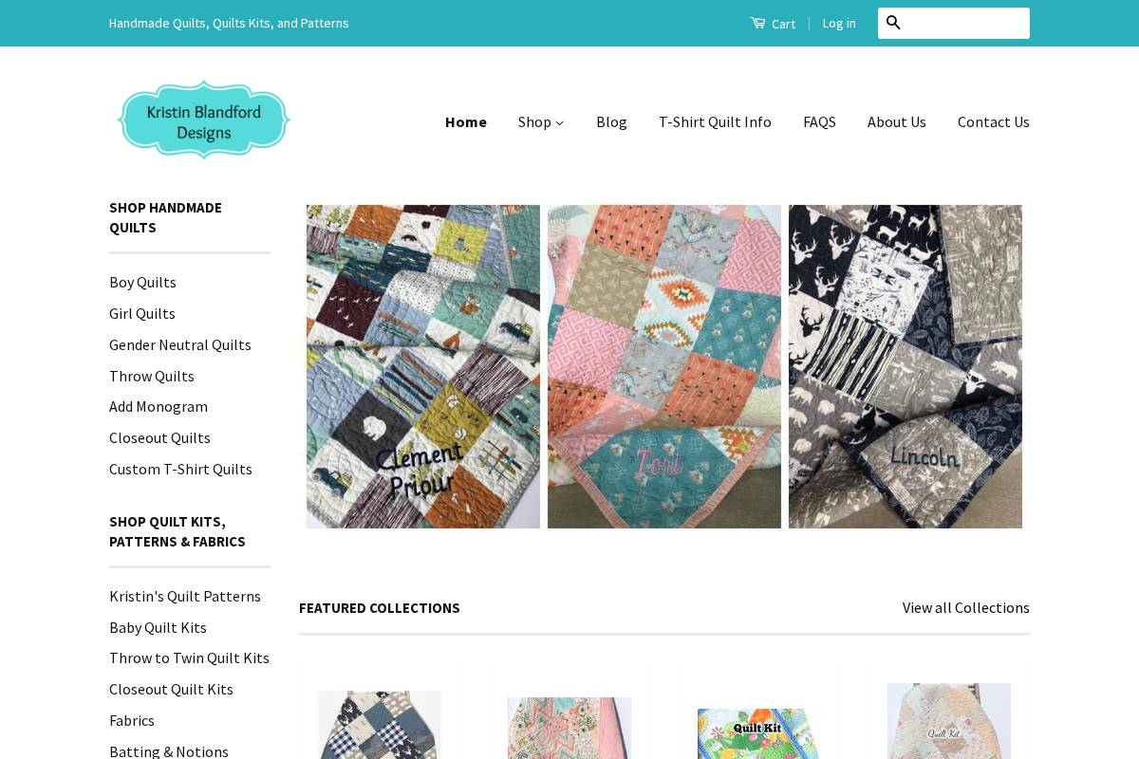Open the Fabrics category
The image size is (1139, 759).
[x=132, y=720]
